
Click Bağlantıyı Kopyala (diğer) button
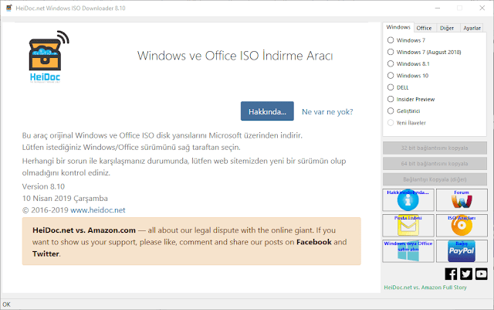tap(435, 179)
